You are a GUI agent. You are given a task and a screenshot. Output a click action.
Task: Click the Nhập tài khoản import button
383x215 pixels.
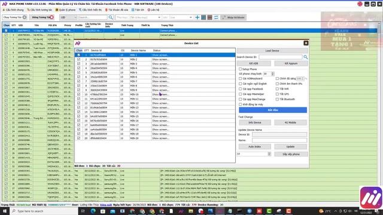click(x=233, y=17)
